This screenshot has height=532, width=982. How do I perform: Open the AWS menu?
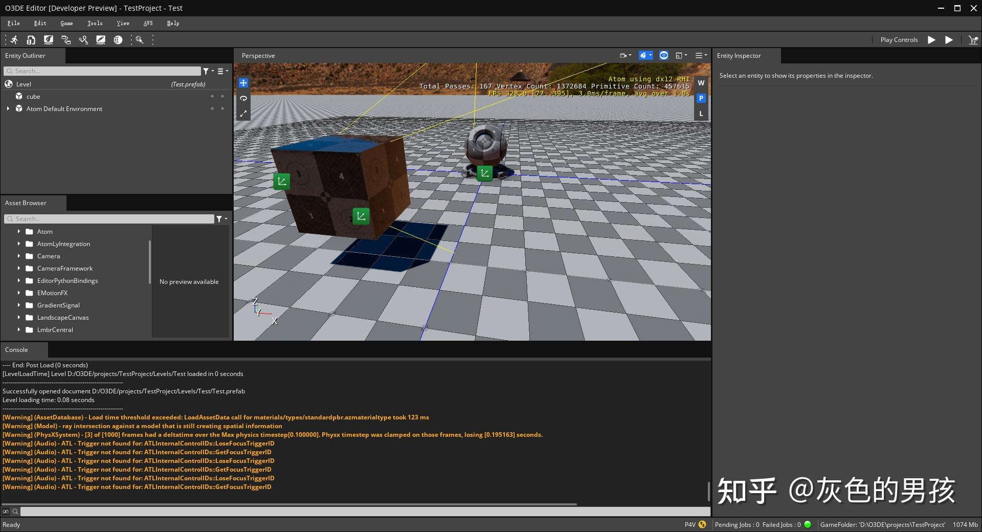(148, 24)
